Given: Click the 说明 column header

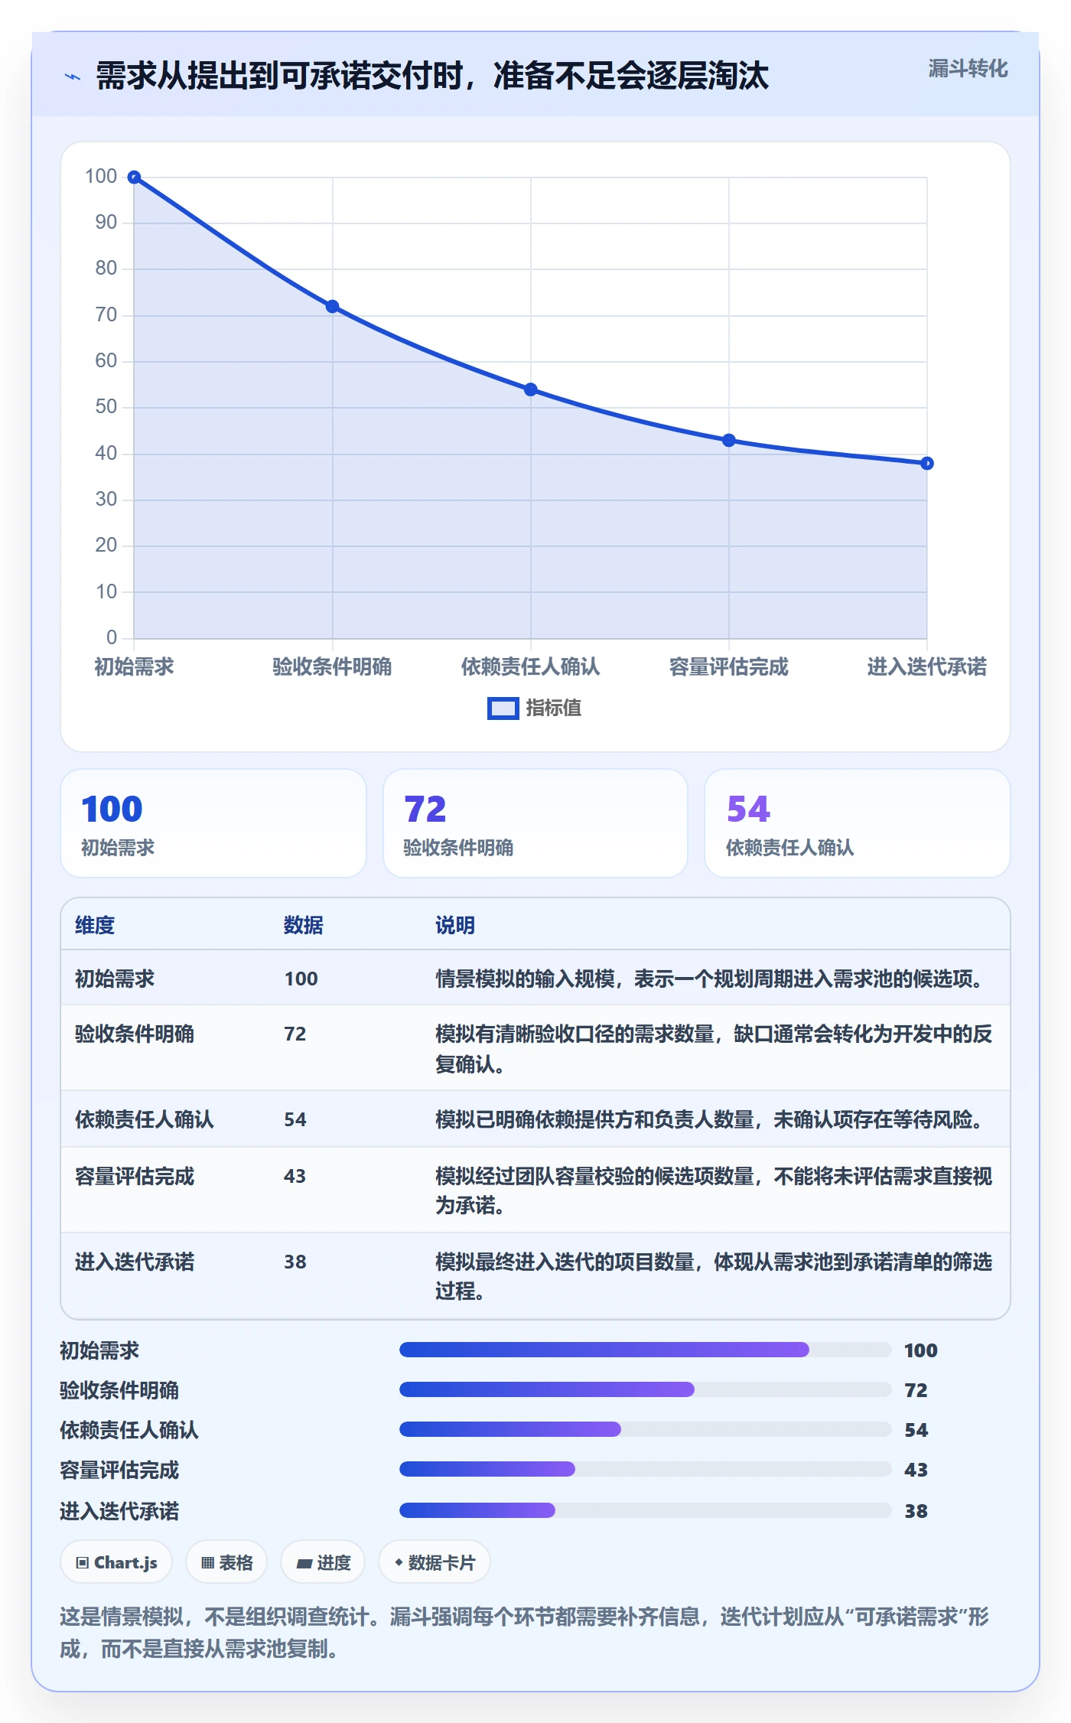Looking at the screenshot, I should 455,926.
